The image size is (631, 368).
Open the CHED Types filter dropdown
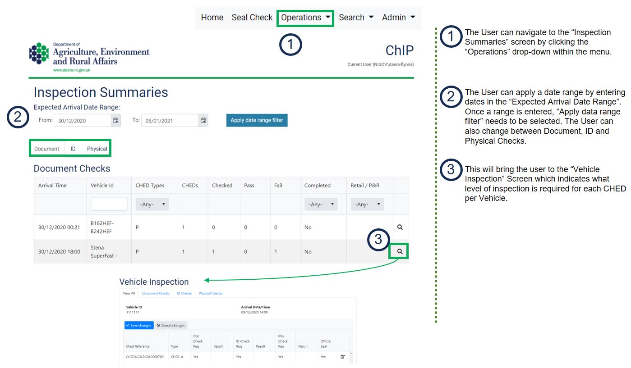(152, 204)
